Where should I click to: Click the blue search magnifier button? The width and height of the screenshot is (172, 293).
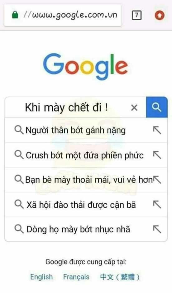[x=157, y=107]
